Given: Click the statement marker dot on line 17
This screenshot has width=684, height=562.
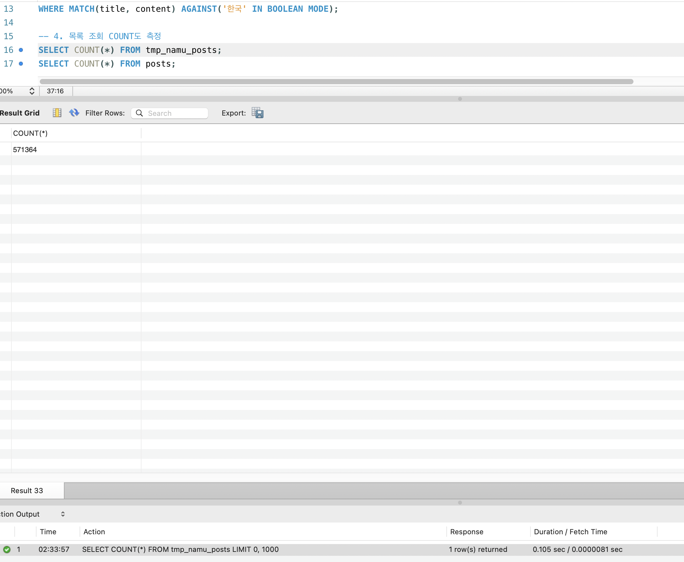Looking at the screenshot, I should [21, 64].
